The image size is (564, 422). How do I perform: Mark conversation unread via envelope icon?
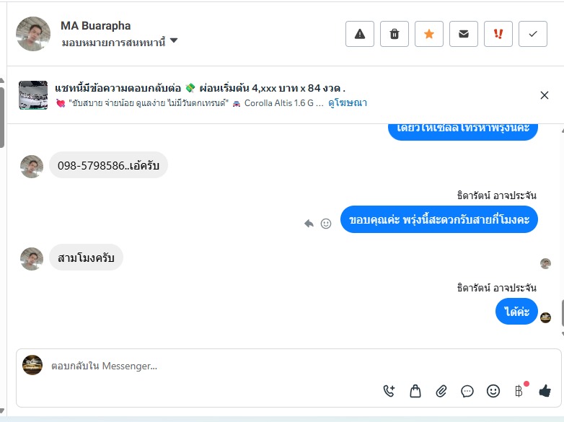(x=464, y=34)
